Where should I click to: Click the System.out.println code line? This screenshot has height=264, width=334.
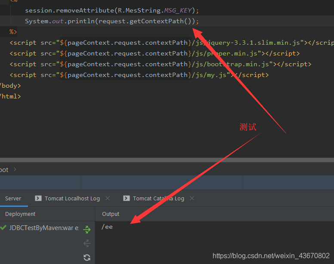pyautogui.click(x=112, y=21)
